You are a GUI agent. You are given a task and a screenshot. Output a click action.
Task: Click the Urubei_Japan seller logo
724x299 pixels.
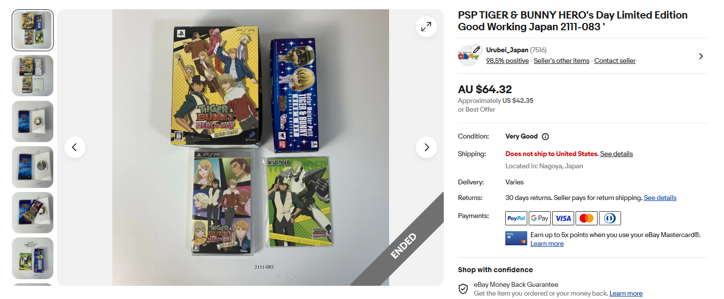click(x=468, y=56)
